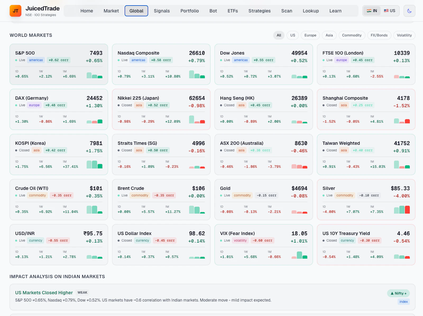
Task: Click volatility tag on VIX card
Action: (240, 241)
